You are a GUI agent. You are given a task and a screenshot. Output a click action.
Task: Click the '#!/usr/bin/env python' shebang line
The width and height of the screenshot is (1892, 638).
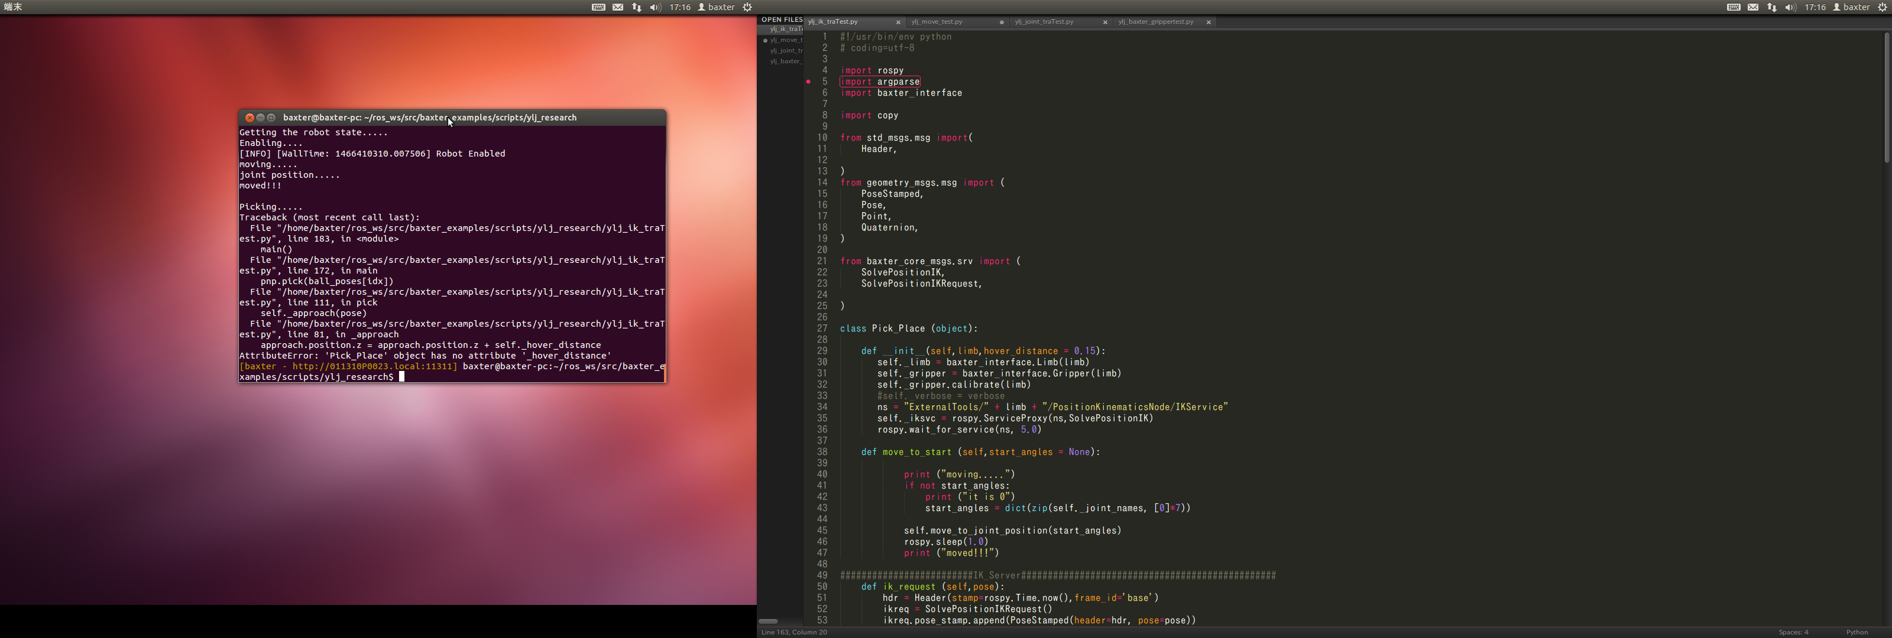(896, 37)
